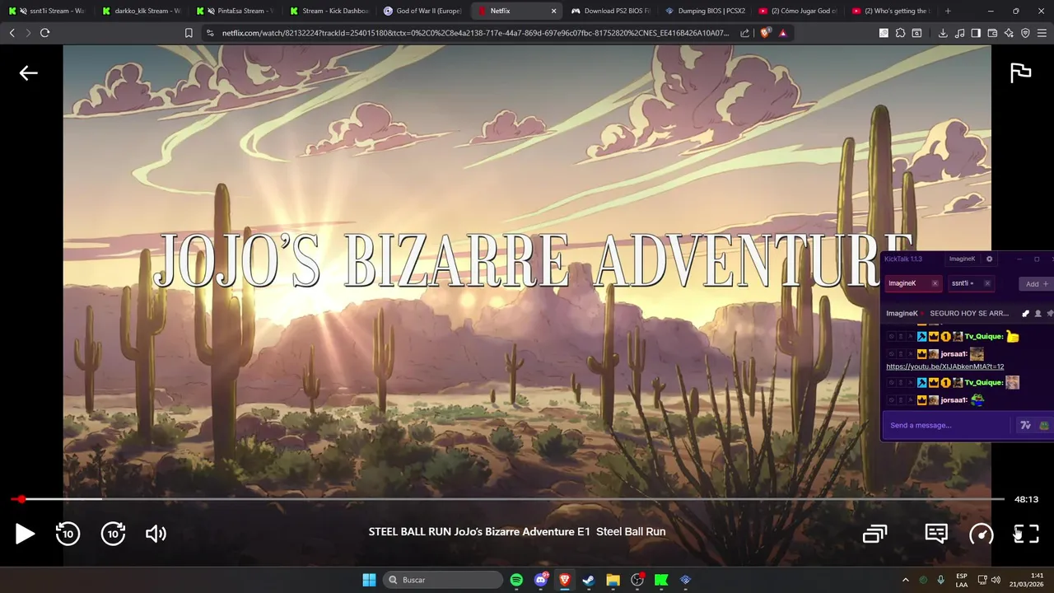Open the Kick emote picker
Viewport: 1054px width, 593px height.
pyautogui.click(x=1044, y=425)
